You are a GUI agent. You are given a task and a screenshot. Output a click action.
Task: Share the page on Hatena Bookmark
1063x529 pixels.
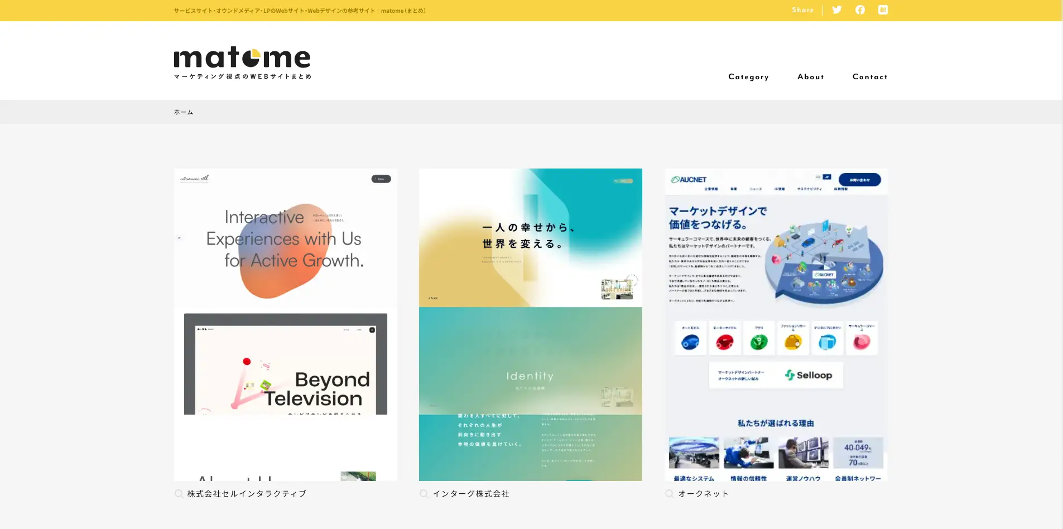(x=883, y=10)
